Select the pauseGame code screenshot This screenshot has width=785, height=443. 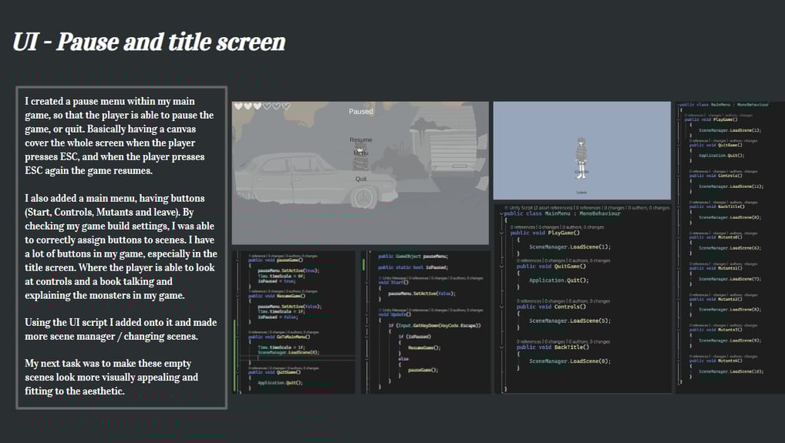295,322
